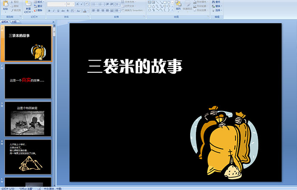This screenshot has width=297, height=190.
Task: Align text left in paragraph group
Action: pos(94,11)
